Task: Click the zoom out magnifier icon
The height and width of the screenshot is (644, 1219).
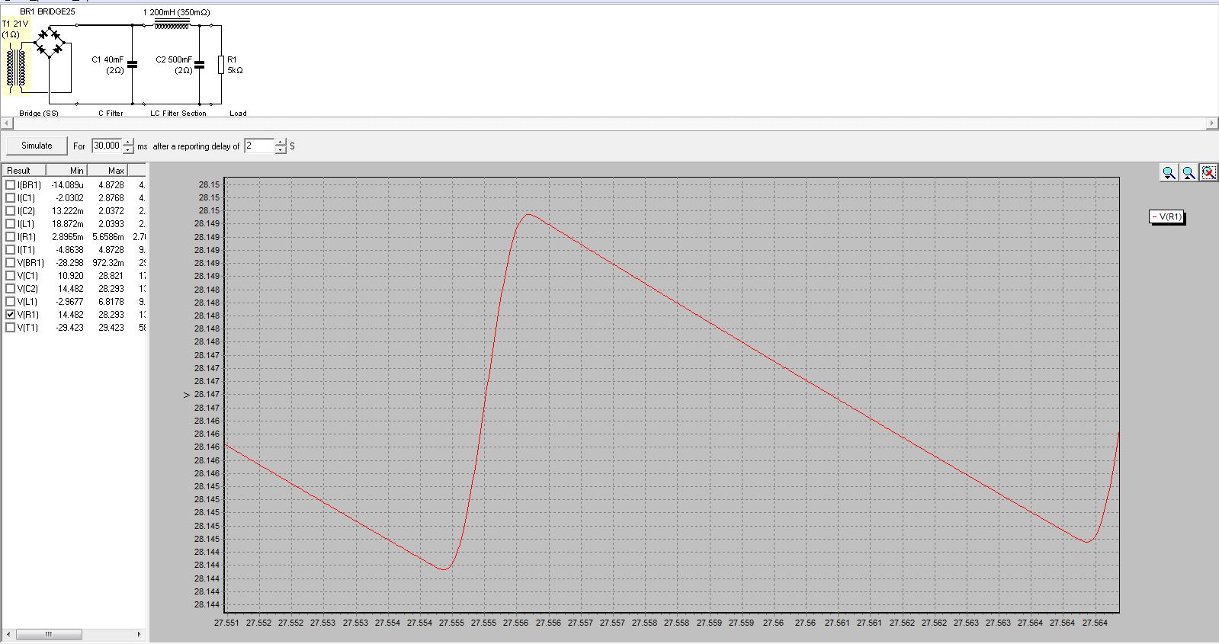Action: click(x=1169, y=172)
